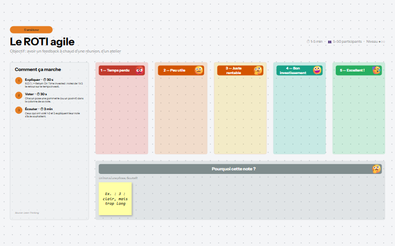
Task: Click the clock icon beside 1-5 min
Action: [x=308, y=42]
